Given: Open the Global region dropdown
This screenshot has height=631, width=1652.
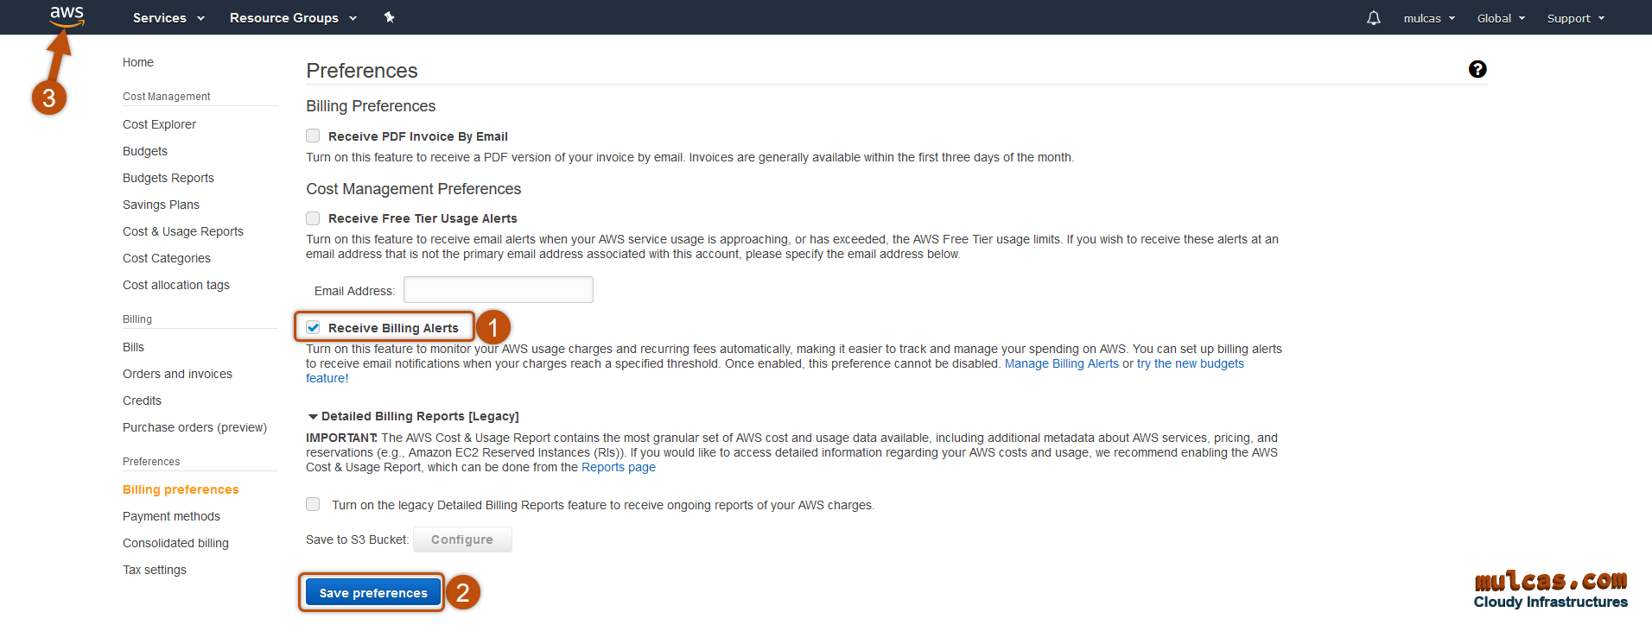Looking at the screenshot, I should coord(1500,18).
